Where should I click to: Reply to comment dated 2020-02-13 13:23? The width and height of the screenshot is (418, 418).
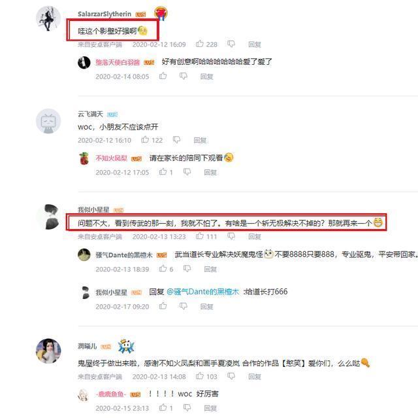coord(255,237)
